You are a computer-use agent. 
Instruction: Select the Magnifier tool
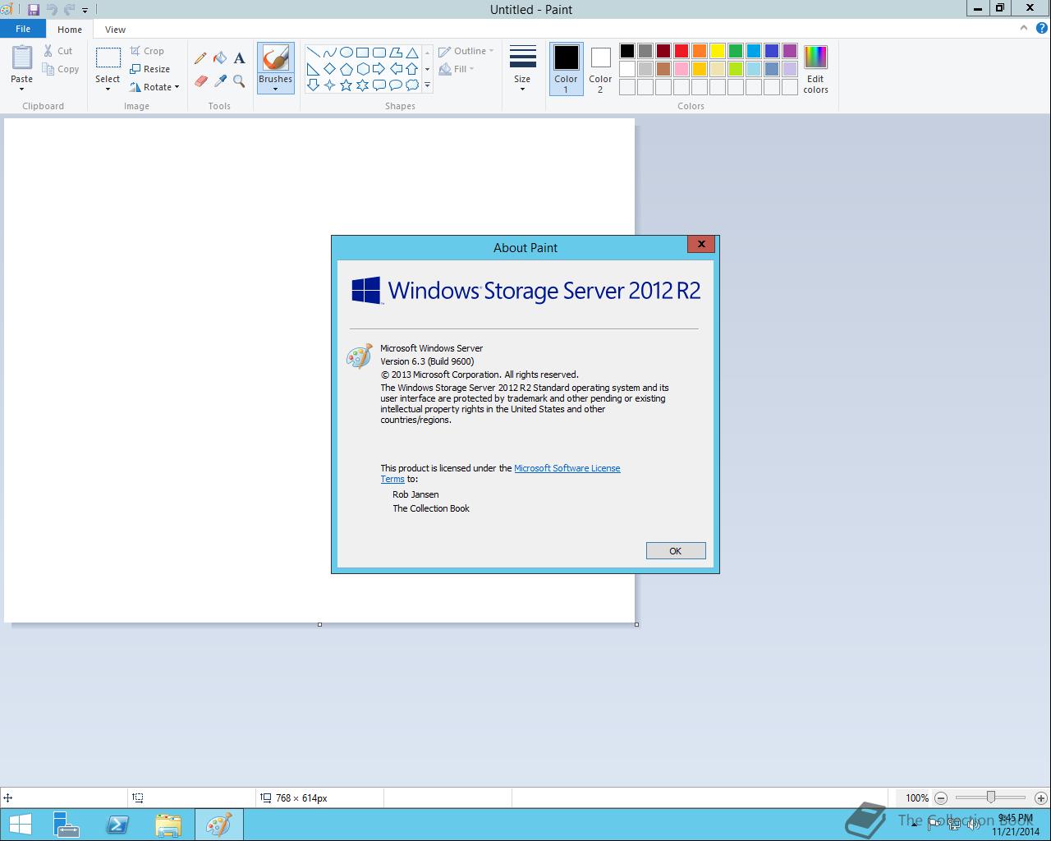pos(239,81)
